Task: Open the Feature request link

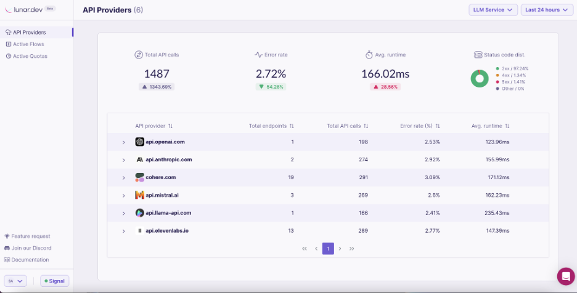Action: click(x=27, y=236)
